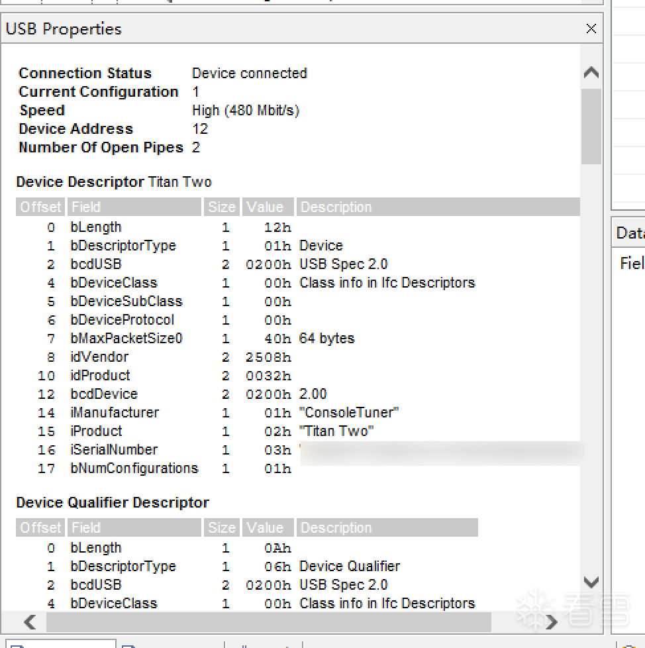Select the iSerialNumber field name
The image size is (645, 648).
(x=114, y=450)
